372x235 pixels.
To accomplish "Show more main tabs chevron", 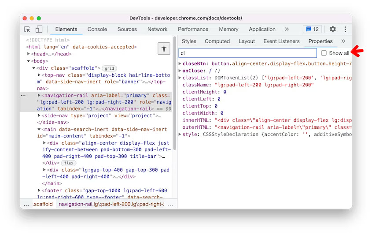I will pyautogui.click(x=287, y=29).
